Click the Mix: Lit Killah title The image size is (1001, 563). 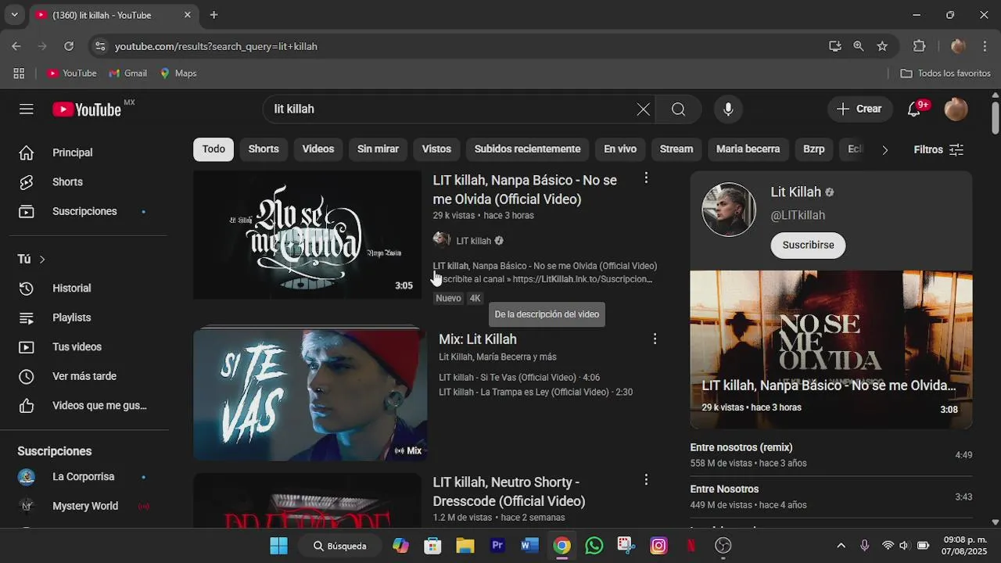[x=478, y=339]
